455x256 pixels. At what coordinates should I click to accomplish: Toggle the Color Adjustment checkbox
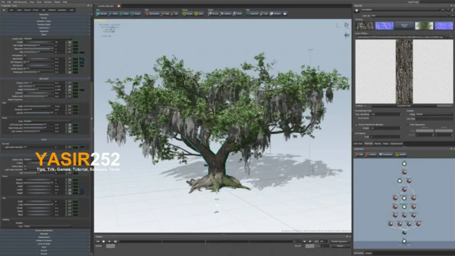click(x=408, y=124)
